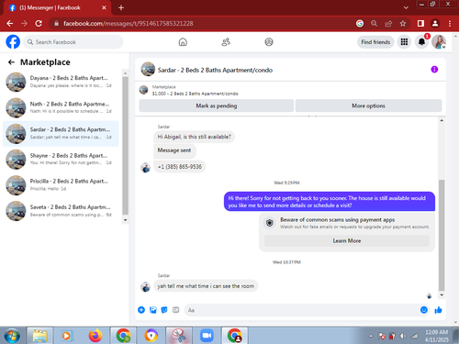
Task: Click the Marketplace listing thumbnail in the listing bar
Action: click(144, 90)
